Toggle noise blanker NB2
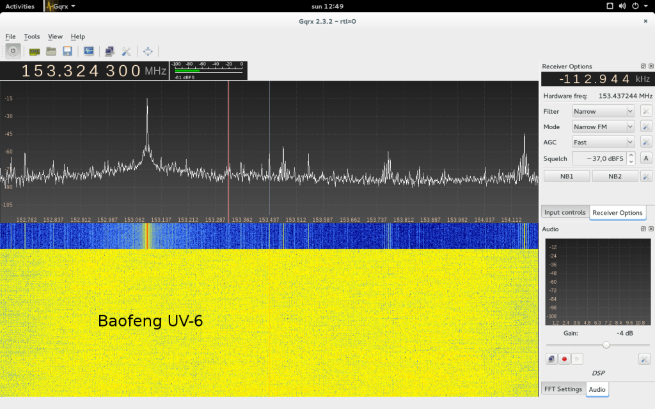655x409 pixels. point(615,176)
